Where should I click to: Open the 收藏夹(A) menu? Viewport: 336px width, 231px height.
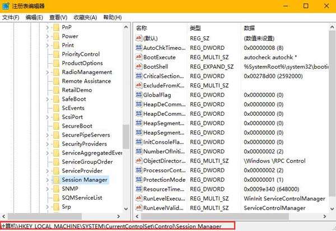point(86,17)
